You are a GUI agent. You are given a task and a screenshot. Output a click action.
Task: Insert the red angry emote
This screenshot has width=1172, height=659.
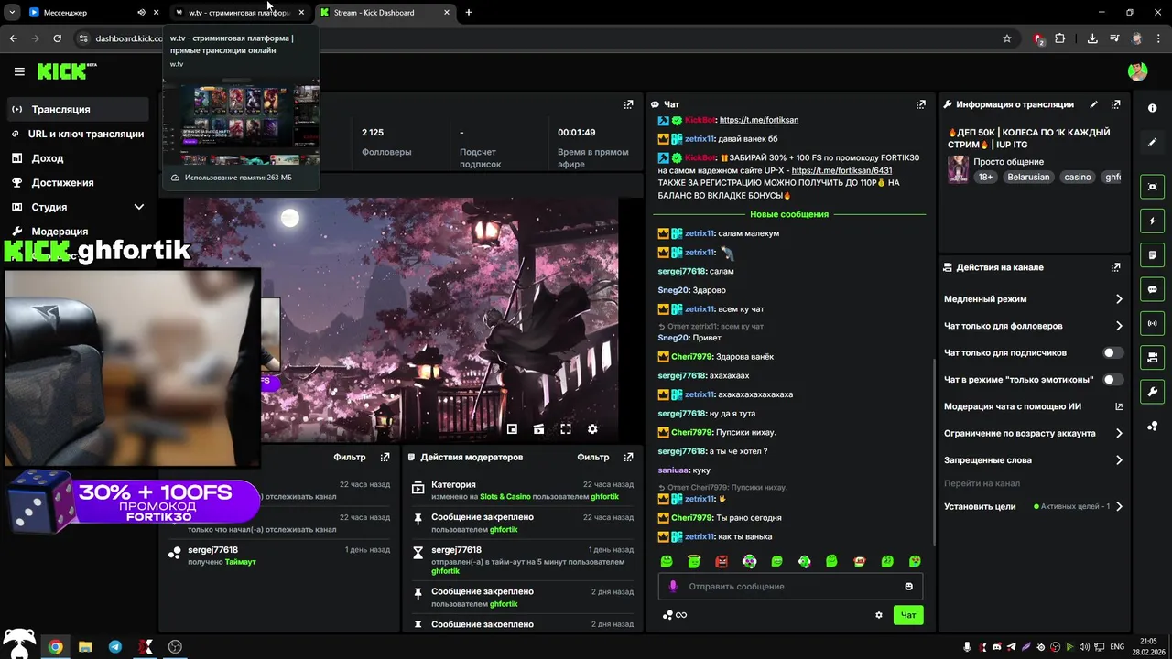(x=722, y=561)
